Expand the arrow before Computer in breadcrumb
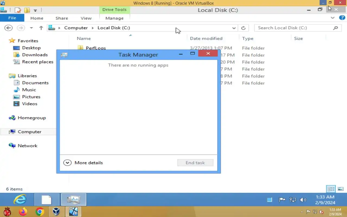 tap(59, 28)
